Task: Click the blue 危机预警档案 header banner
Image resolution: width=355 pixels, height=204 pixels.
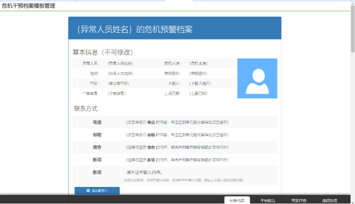Action: coord(175,29)
